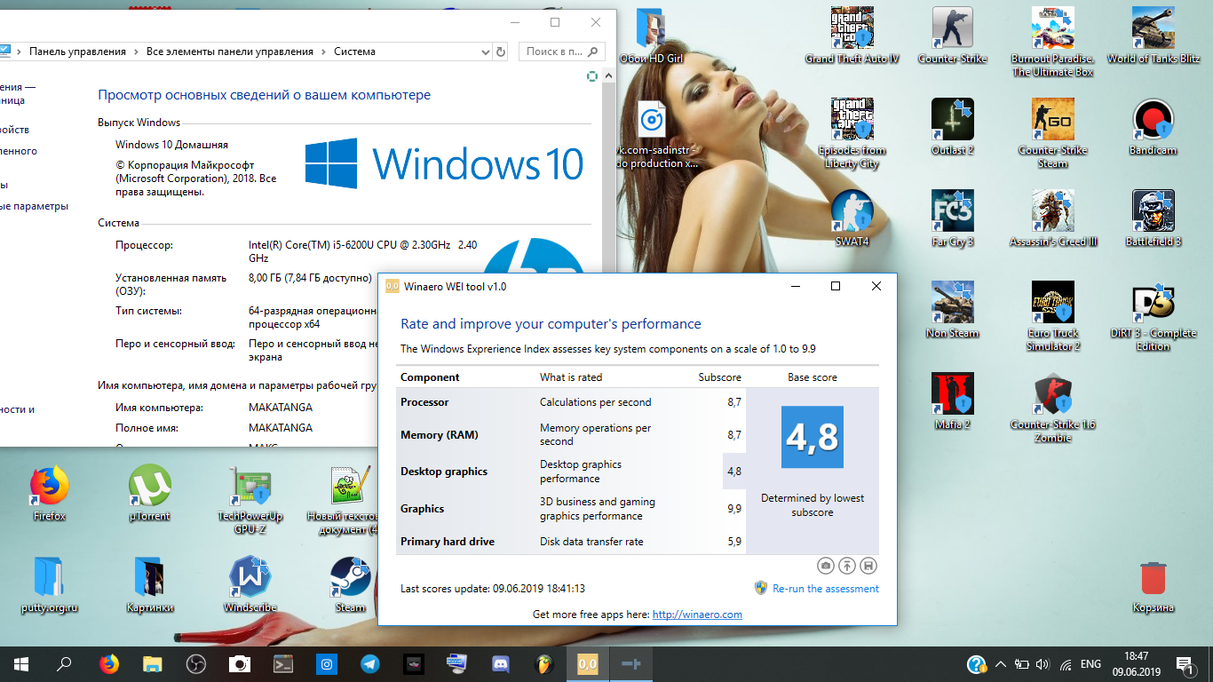Select the i5-6200U processor text
Screen dimensions: 1213x682
(x=362, y=251)
